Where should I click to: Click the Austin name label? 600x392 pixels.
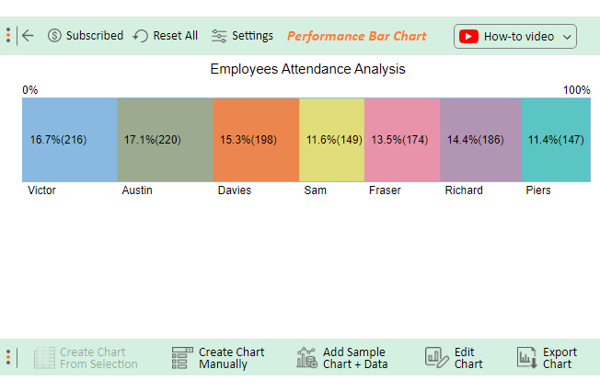137,190
